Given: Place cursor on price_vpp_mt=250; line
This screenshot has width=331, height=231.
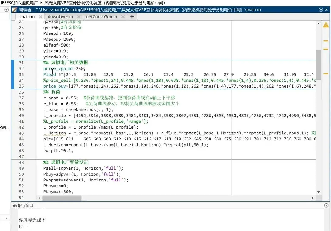Looking at the screenshot, I should [x=64, y=68].
